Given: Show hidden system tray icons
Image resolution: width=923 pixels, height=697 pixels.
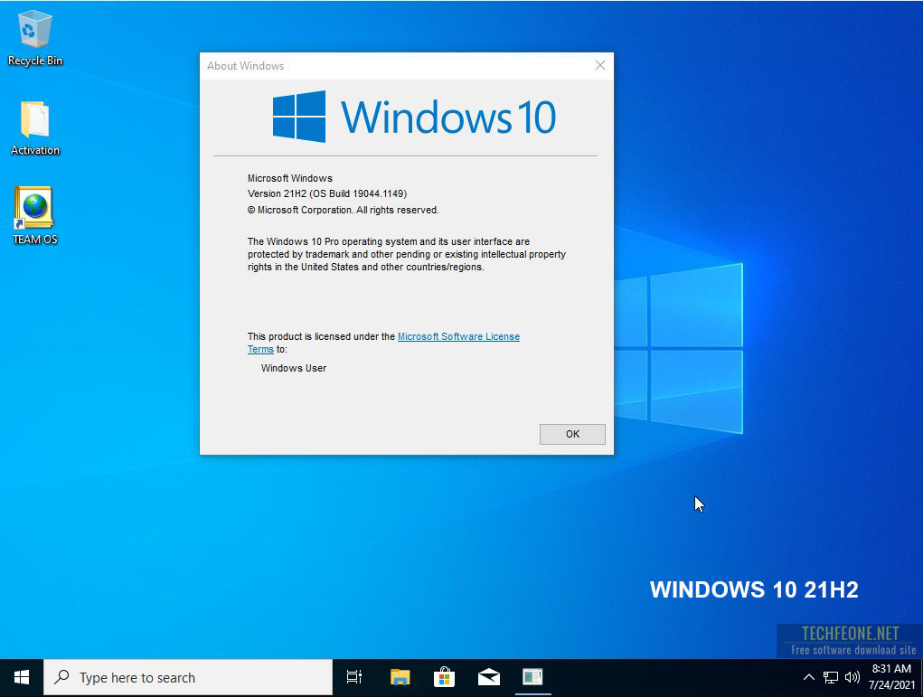Looking at the screenshot, I should click(809, 678).
